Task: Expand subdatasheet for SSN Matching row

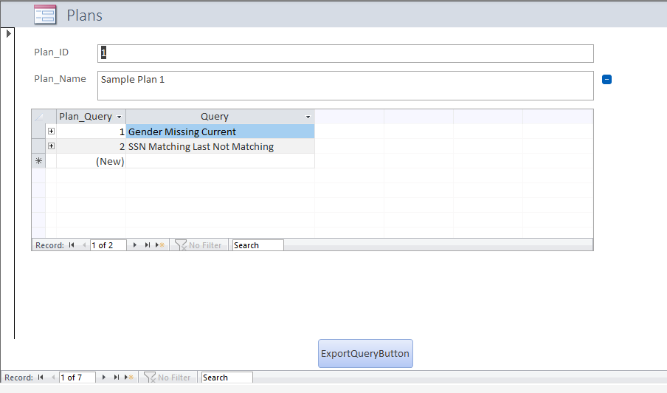Action: click(x=51, y=146)
